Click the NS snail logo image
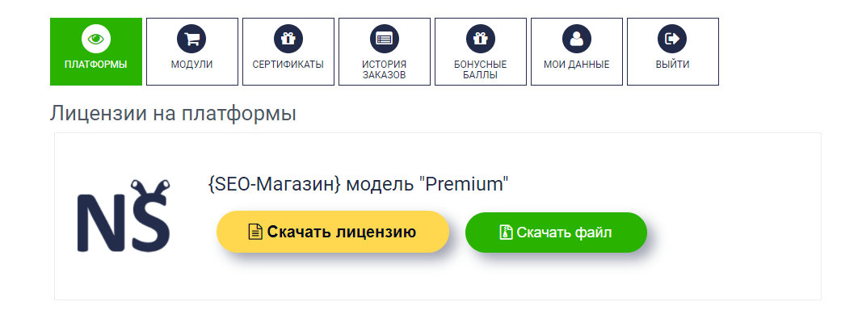Screen dimensions: 858x310 pos(124,216)
